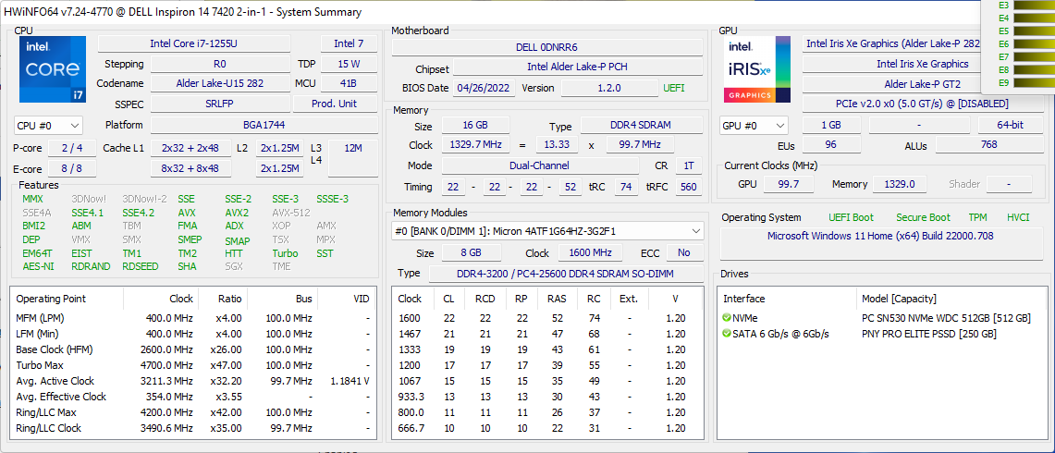Click the UEFI Boot label
This screenshot has width=1055, height=453.
tap(852, 217)
